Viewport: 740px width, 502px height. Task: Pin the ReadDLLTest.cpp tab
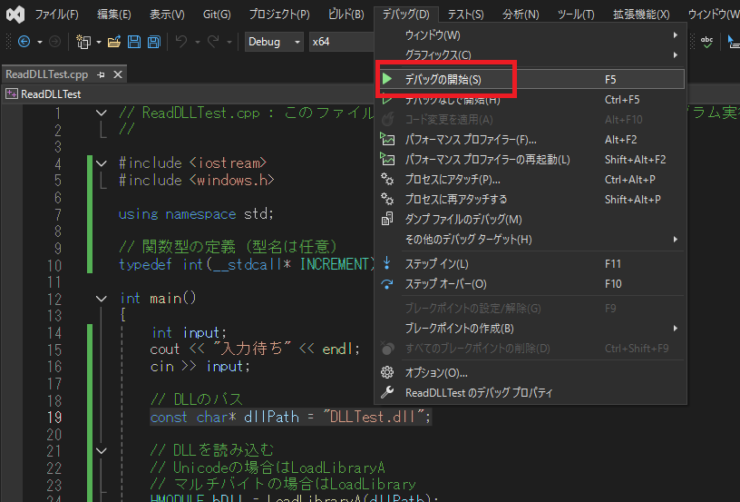point(102,74)
